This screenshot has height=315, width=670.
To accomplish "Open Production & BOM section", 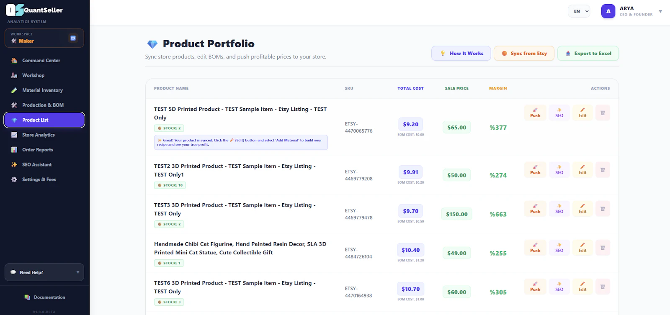I will coord(44,105).
